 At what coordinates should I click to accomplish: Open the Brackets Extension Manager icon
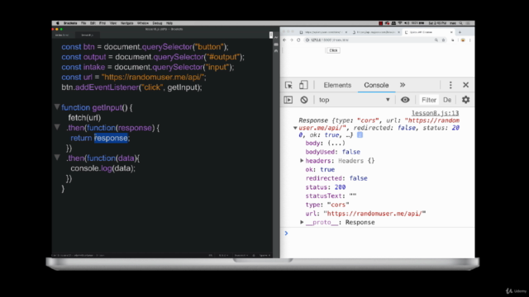276,44
